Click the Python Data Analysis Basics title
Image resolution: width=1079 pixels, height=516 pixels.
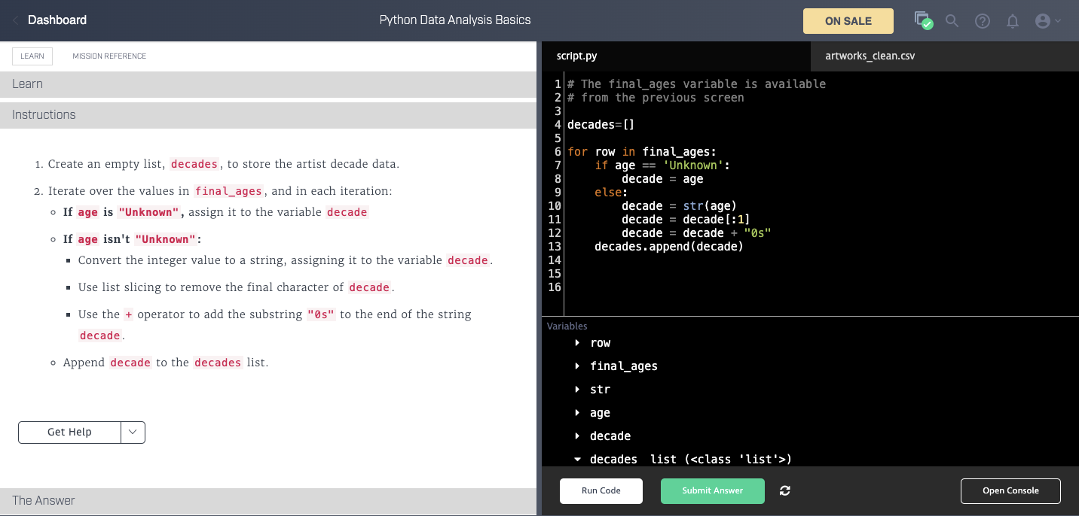coord(455,20)
